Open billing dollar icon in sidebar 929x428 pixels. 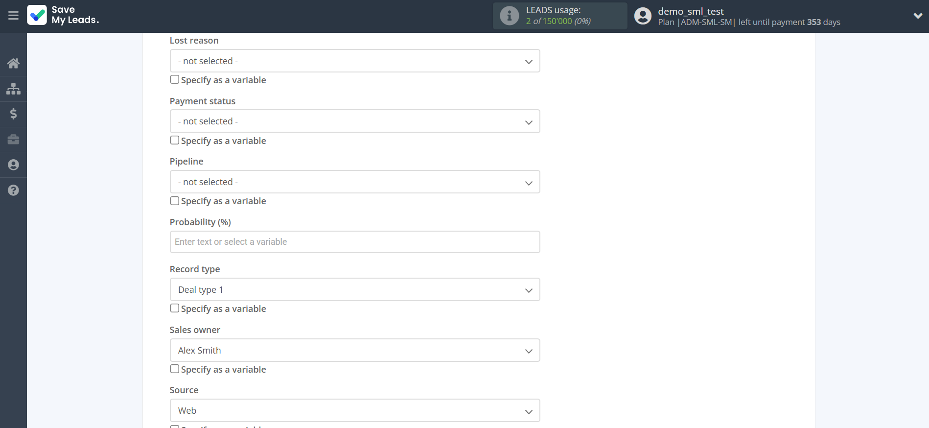tap(13, 114)
